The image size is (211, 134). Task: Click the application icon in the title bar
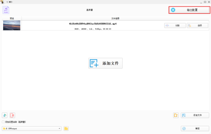pos(2,2)
